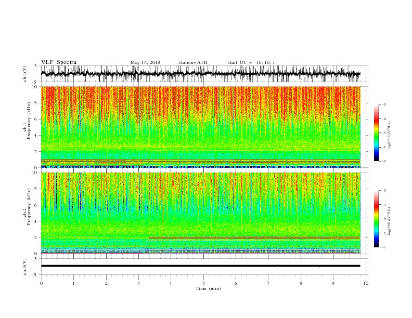Screen dimensions: 412x318
Task: Click the 'Time (min)' axis label
Action: click(x=208, y=288)
